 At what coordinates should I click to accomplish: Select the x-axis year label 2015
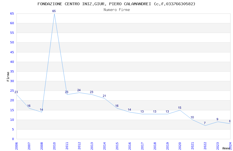117,146
